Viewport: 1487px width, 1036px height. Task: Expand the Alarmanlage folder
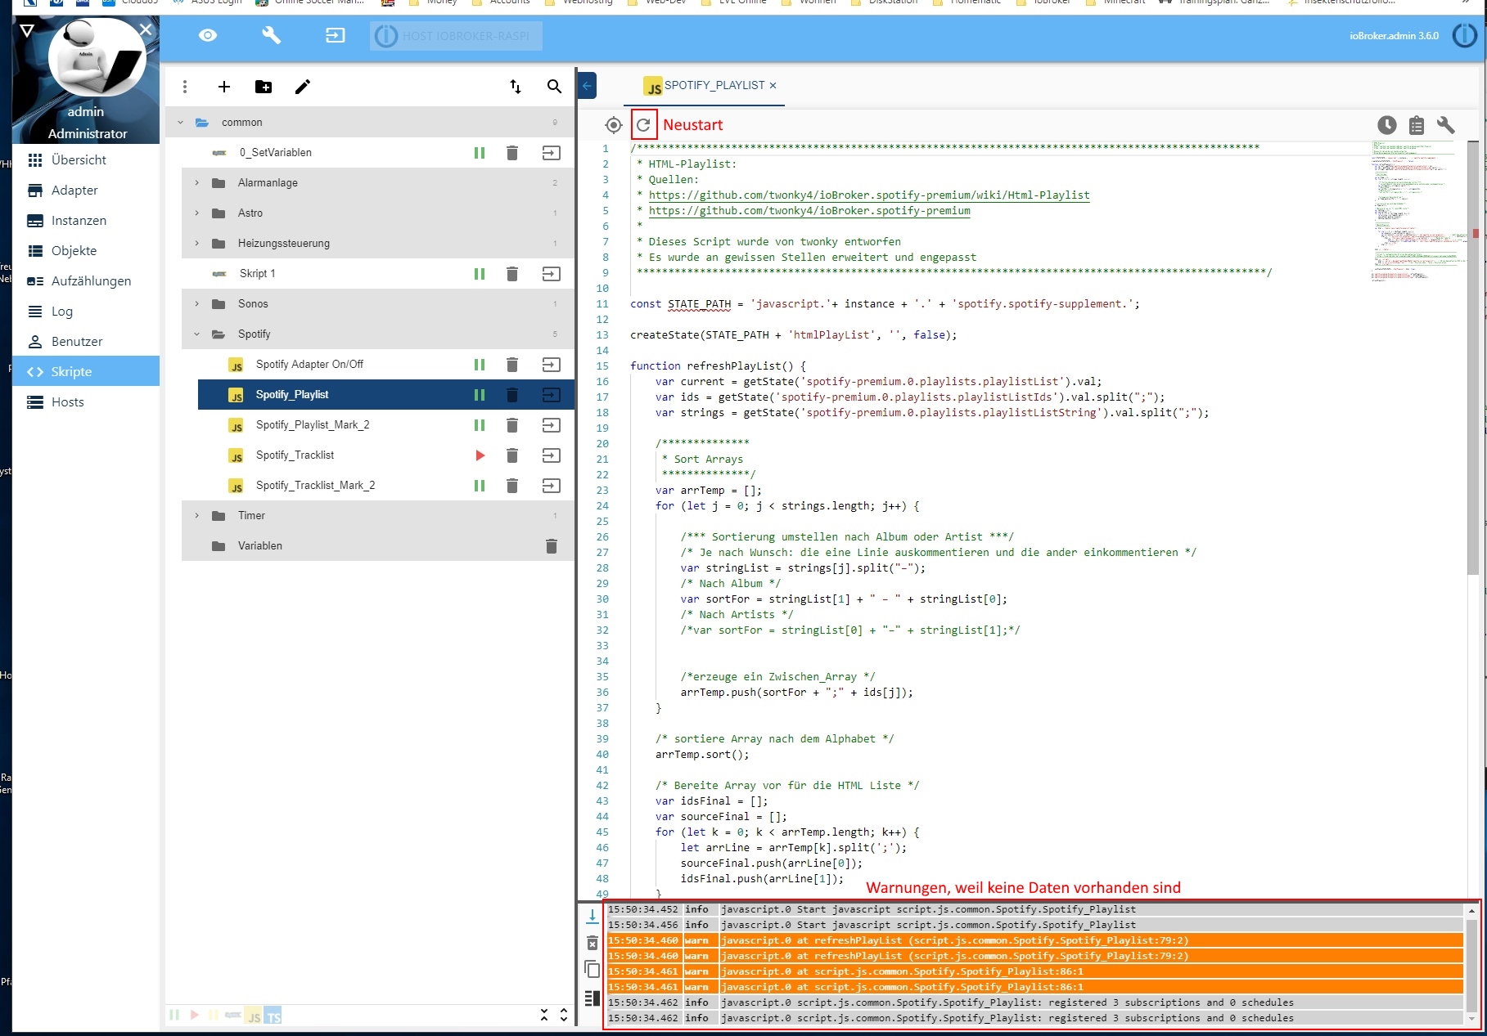coord(196,183)
